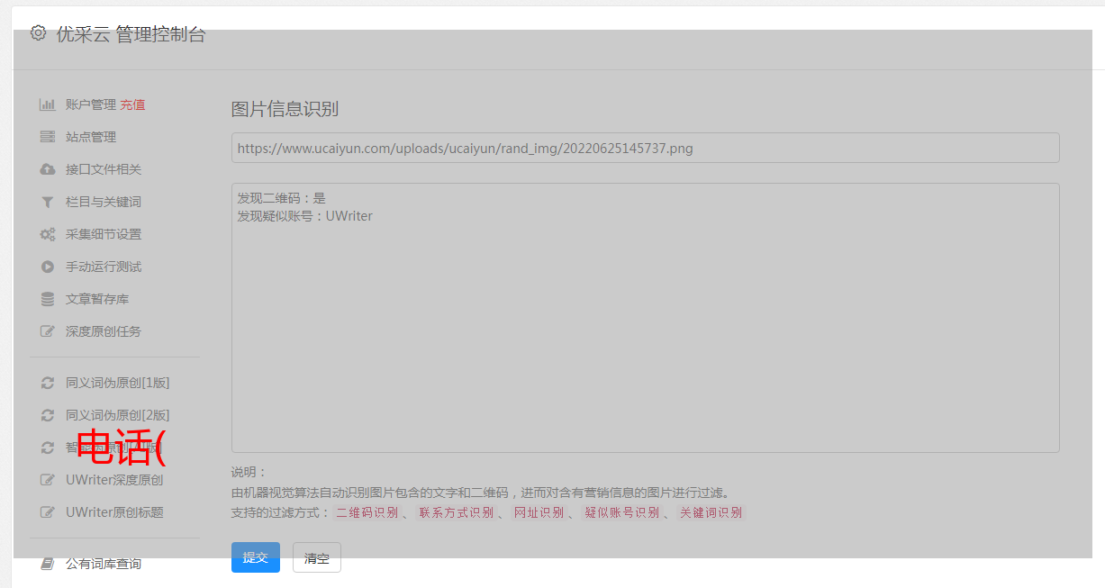This screenshot has height=588, width=1105.
Task: Click the edit icon for UWriter原创标题
Action: [48, 512]
